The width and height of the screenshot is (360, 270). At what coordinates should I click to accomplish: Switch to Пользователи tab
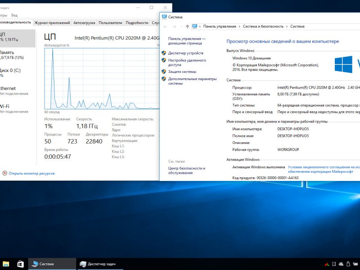point(110,23)
